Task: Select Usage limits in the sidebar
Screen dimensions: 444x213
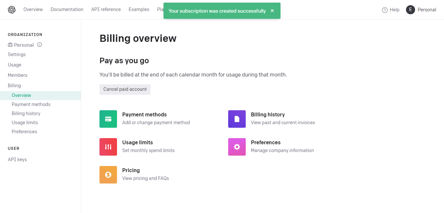Action: [25, 123]
